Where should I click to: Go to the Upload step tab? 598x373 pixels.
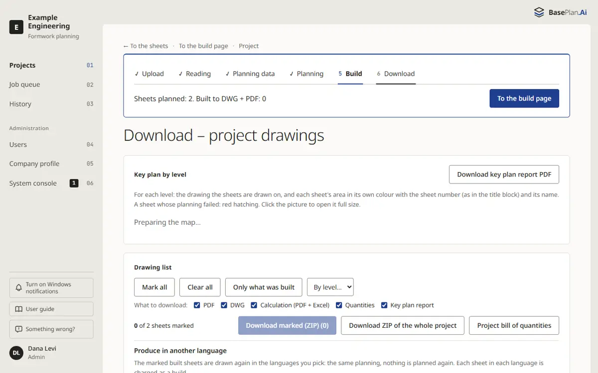pyautogui.click(x=149, y=74)
